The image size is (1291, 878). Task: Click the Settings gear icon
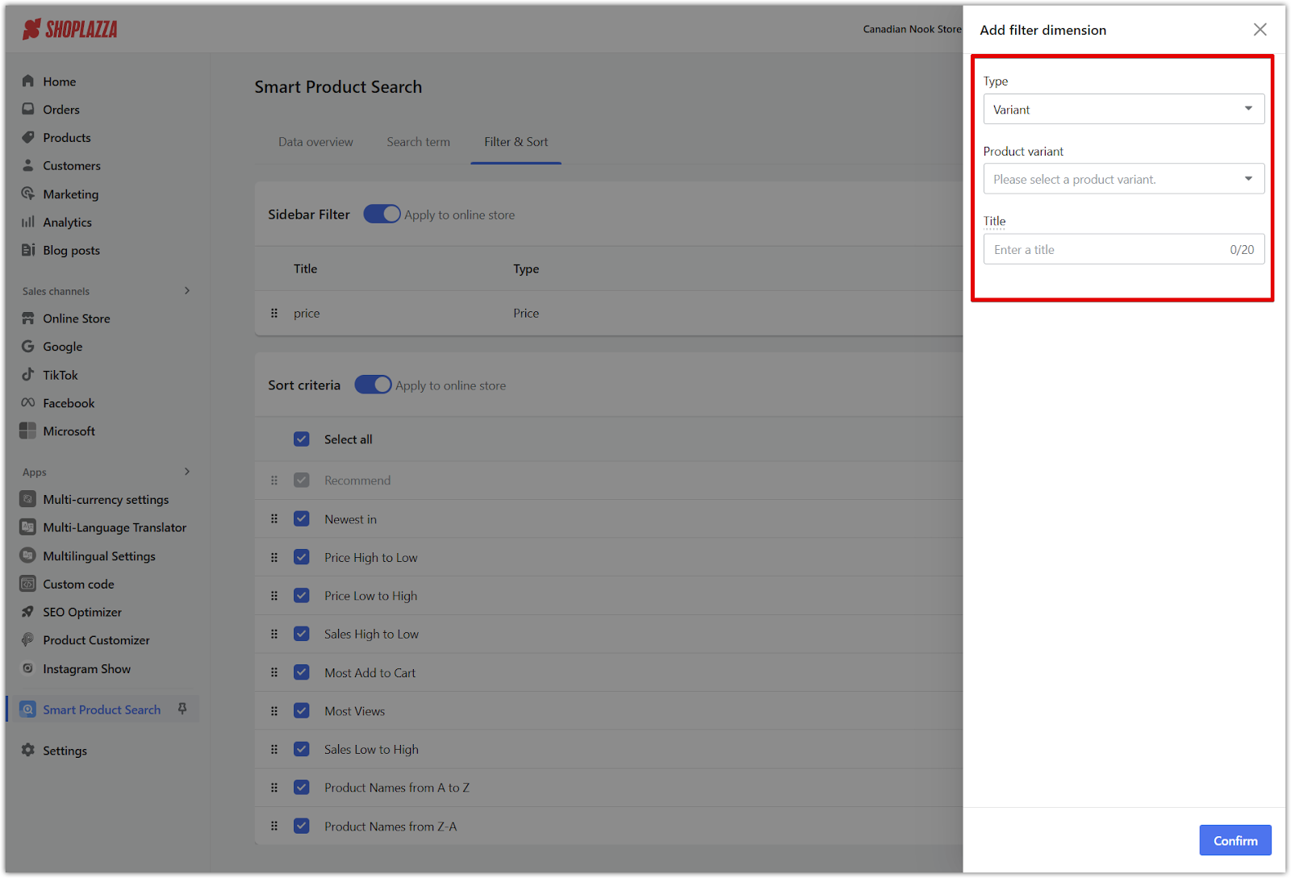[x=28, y=751]
